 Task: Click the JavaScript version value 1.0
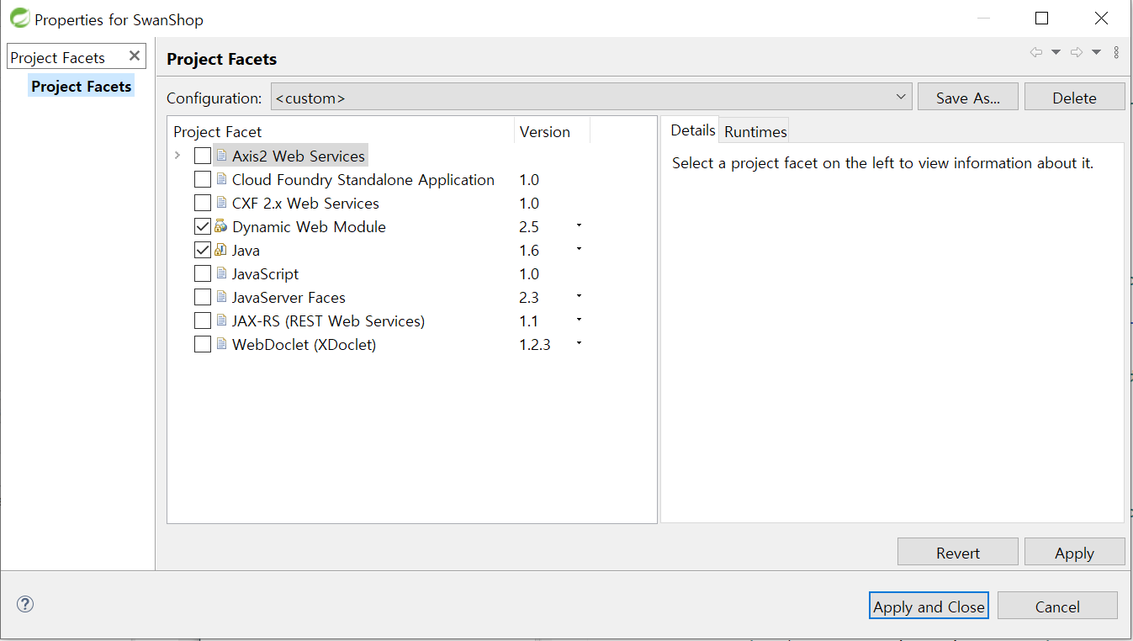pyautogui.click(x=529, y=273)
